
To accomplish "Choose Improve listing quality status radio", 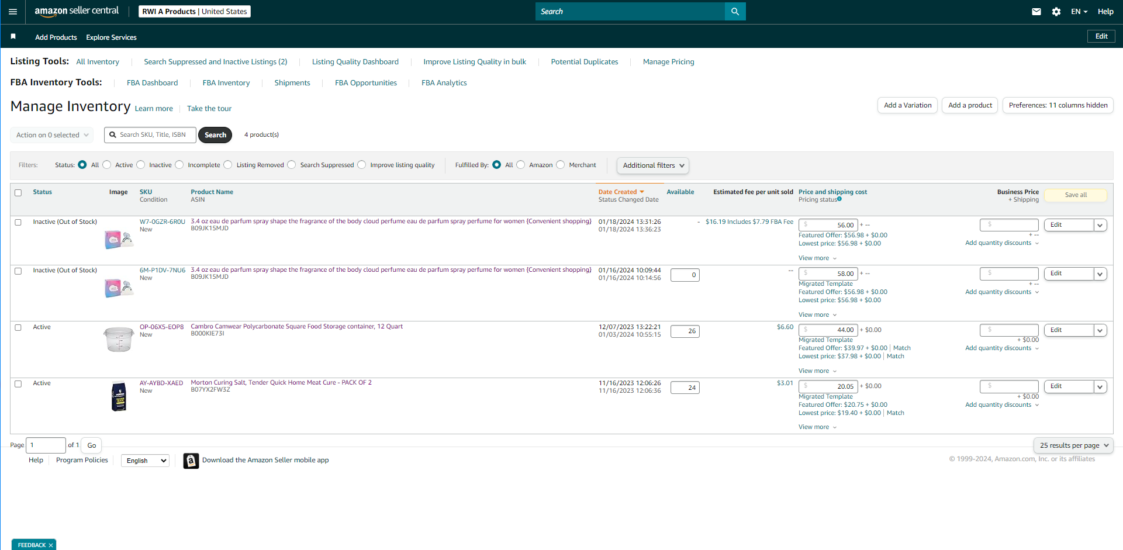I will pyautogui.click(x=362, y=165).
